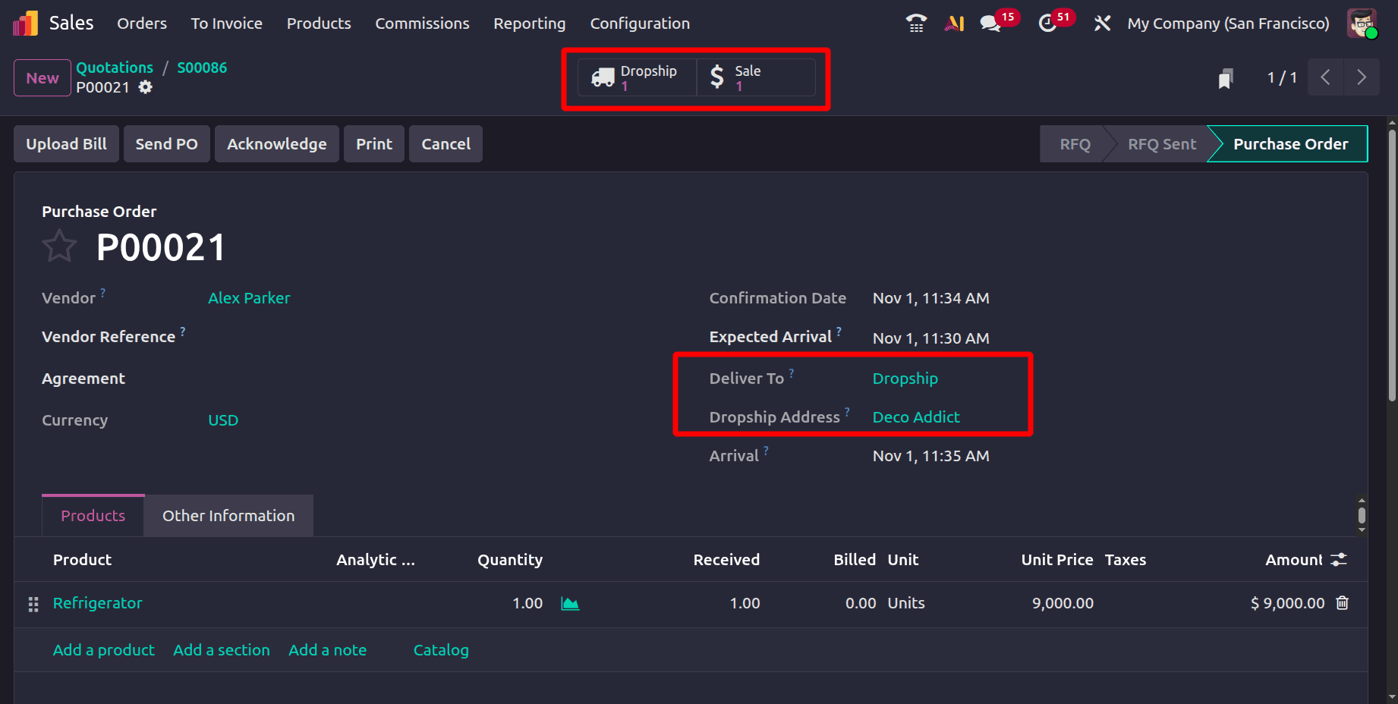Delete the Refrigerator line via trash icon
Screen dimensions: 1398x704
click(x=1342, y=603)
